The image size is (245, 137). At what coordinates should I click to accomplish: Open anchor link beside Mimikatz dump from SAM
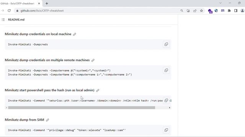(x=47, y=120)
